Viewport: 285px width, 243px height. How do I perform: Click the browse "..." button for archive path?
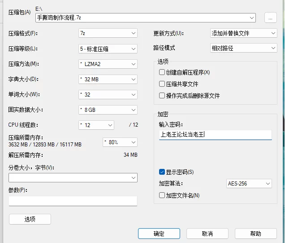click(271, 18)
